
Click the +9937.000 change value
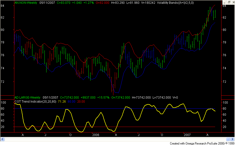point(88,98)
